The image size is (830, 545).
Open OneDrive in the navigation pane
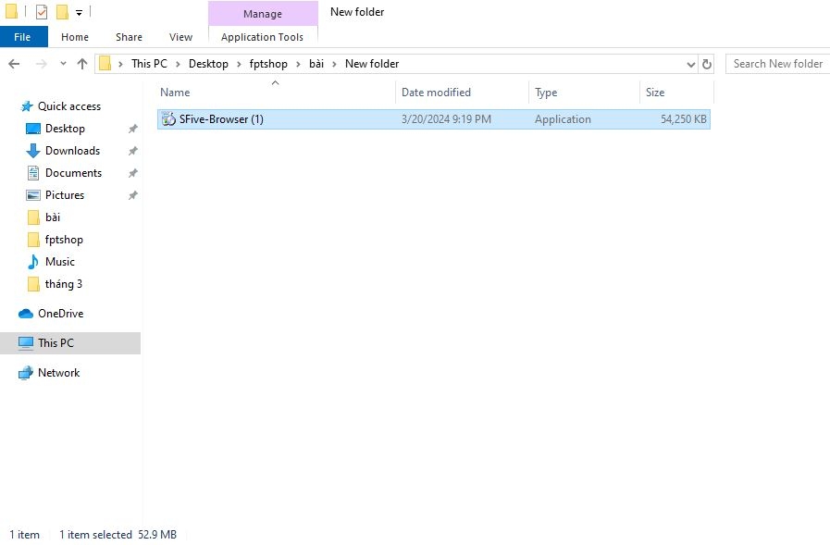coord(60,314)
